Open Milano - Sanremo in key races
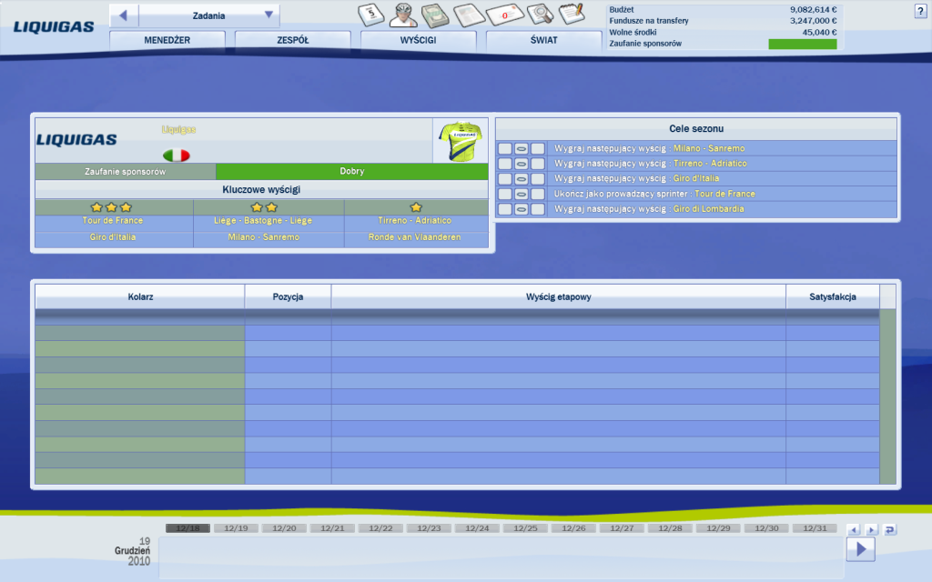Screen dimensions: 932x582 tap(264, 237)
